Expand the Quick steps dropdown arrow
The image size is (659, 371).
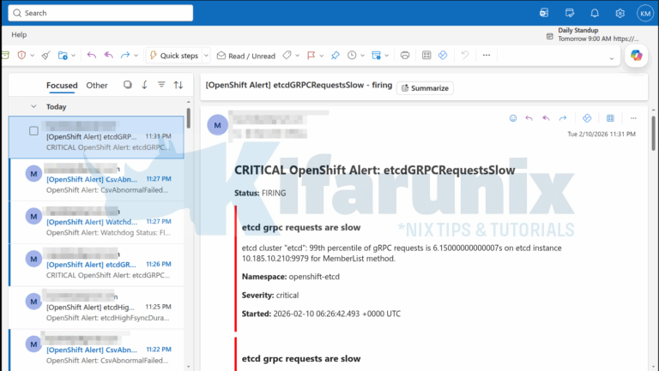coord(206,56)
